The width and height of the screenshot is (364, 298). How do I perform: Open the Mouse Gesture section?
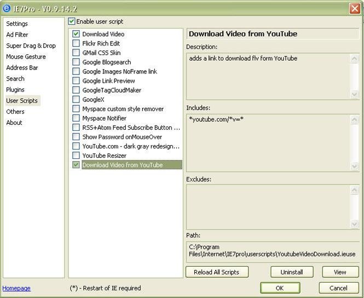pos(26,56)
